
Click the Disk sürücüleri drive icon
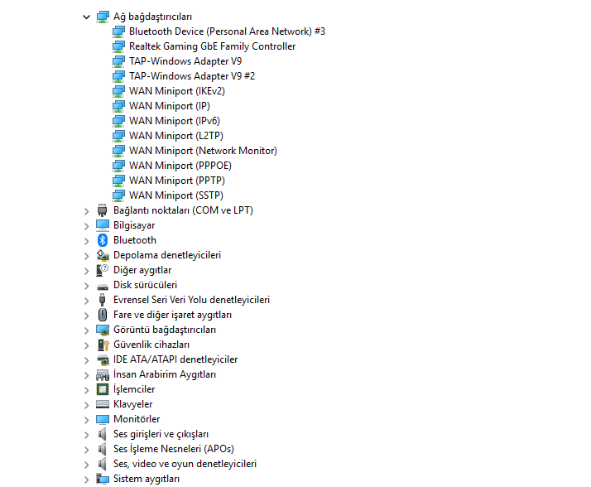pos(103,287)
